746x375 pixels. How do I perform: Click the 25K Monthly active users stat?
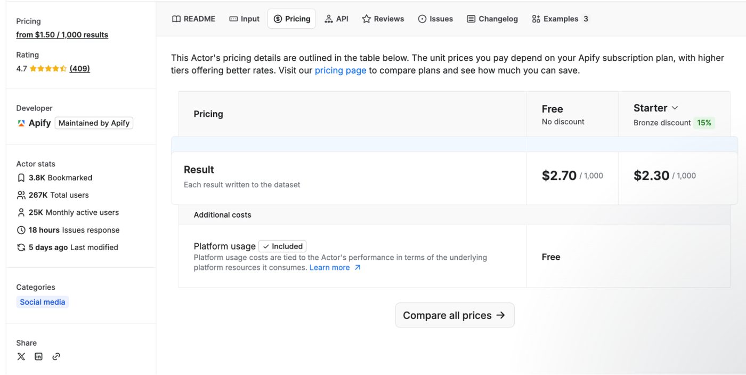pos(74,212)
